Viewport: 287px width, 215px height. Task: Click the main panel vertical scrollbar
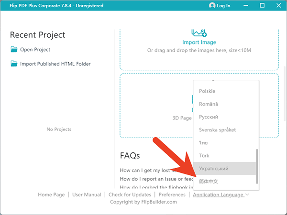point(285,94)
